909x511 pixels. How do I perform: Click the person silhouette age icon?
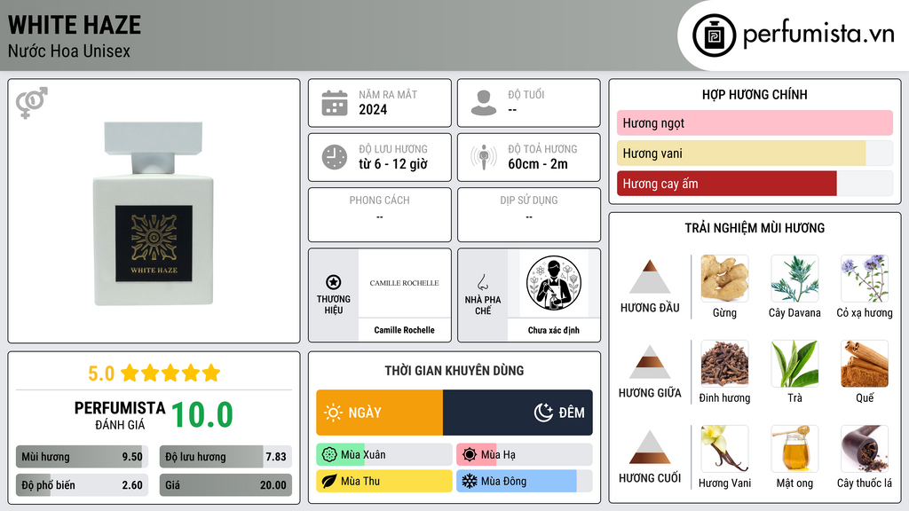point(484,103)
